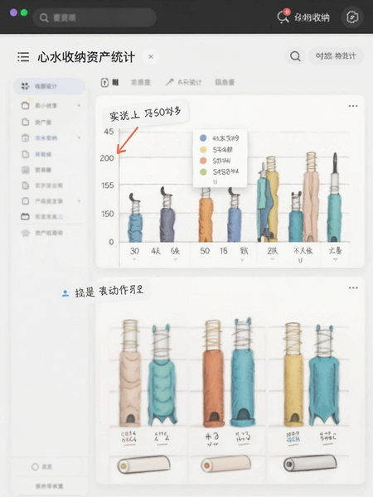Viewport: 373px width, 497px height.
Task: Click the gray roll thumbnail under yellow bar
Action: (310, 463)
